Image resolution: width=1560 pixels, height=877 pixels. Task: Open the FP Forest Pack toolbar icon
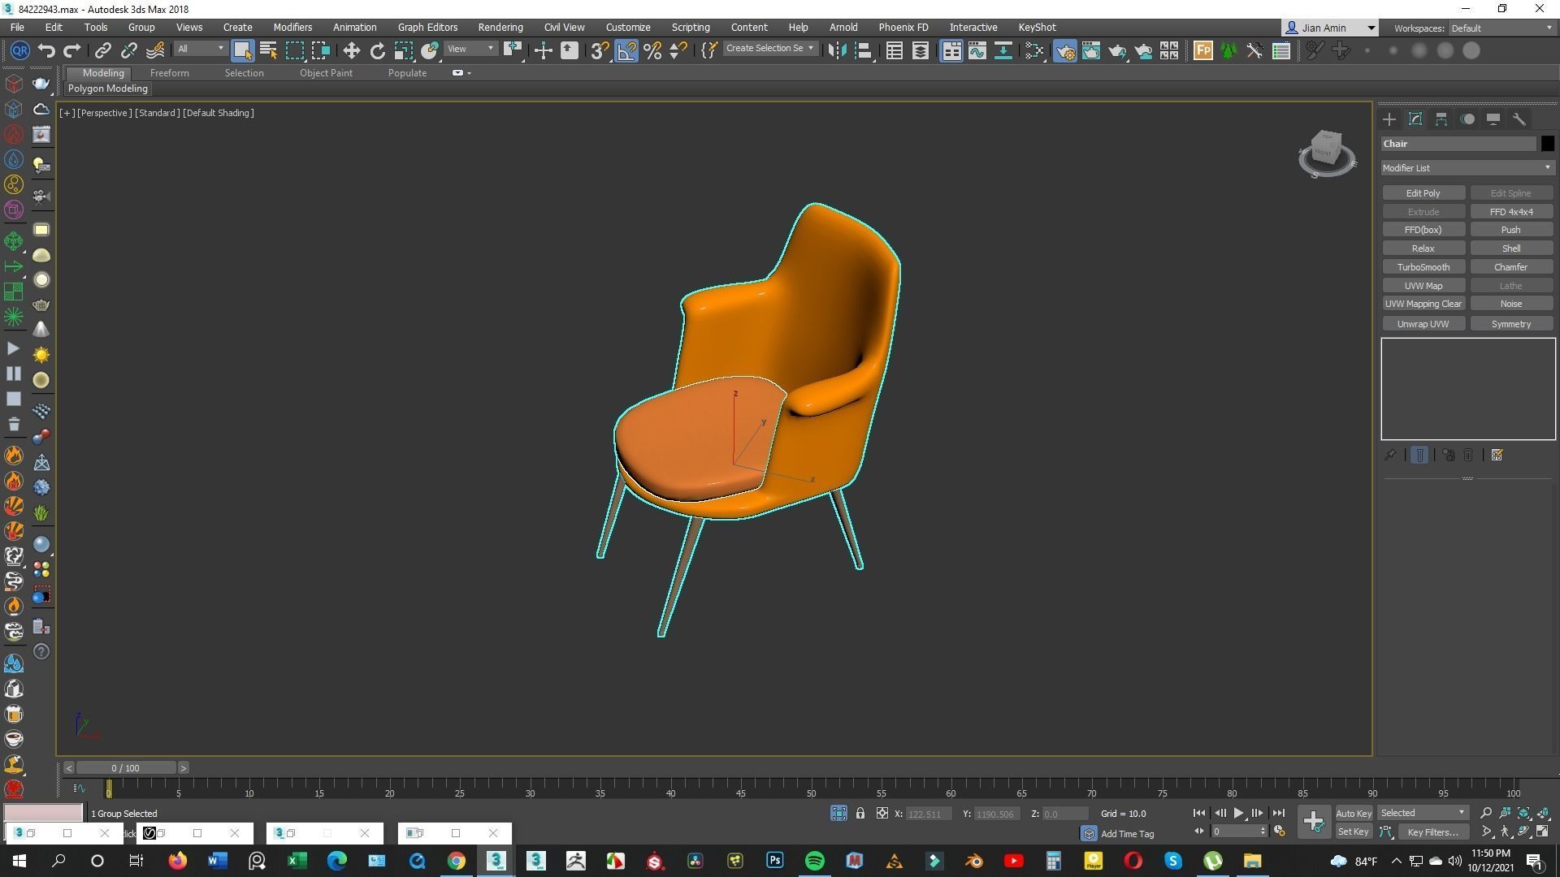(x=1202, y=50)
